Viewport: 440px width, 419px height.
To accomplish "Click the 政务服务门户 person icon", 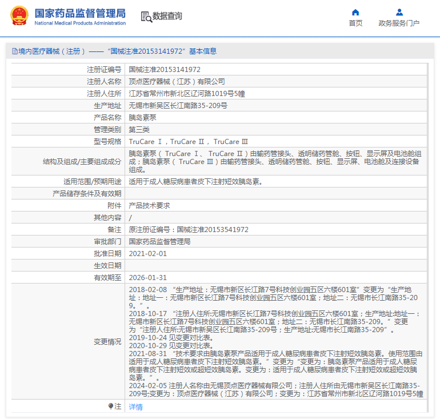I will coord(399,12).
